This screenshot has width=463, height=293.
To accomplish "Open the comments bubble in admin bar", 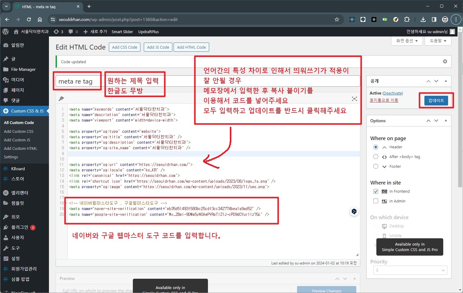I will click(x=73, y=32).
